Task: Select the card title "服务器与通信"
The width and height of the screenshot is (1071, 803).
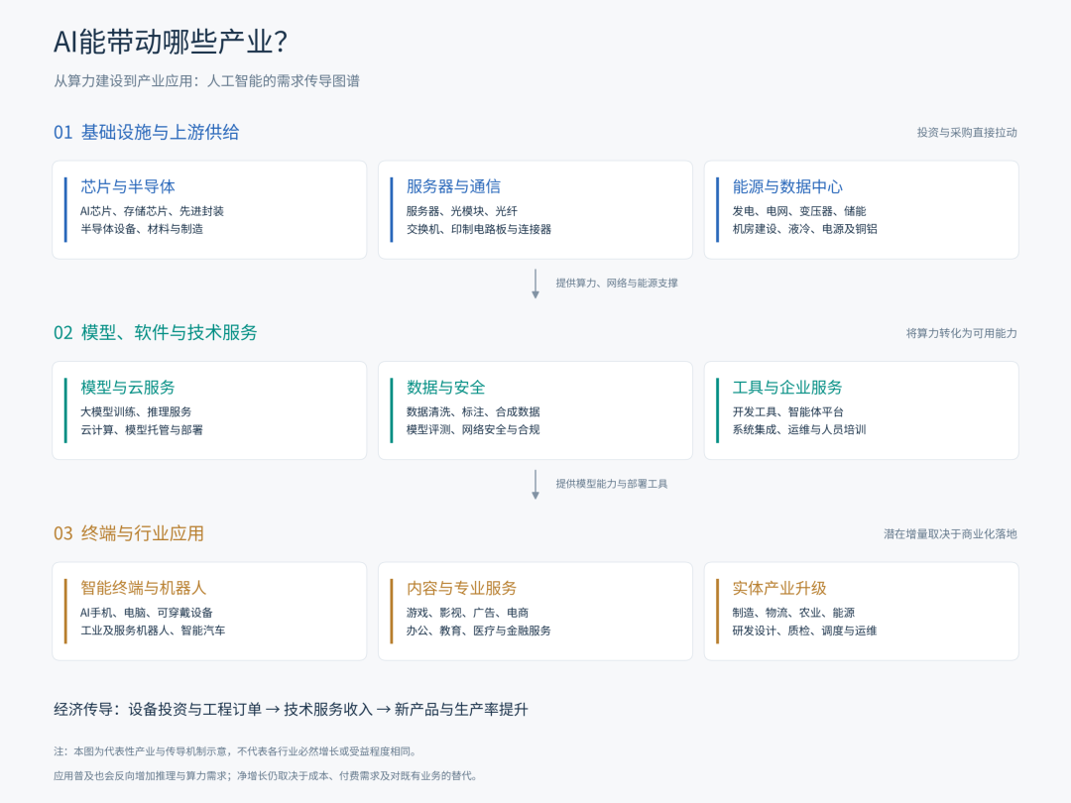Action: [453, 186]
